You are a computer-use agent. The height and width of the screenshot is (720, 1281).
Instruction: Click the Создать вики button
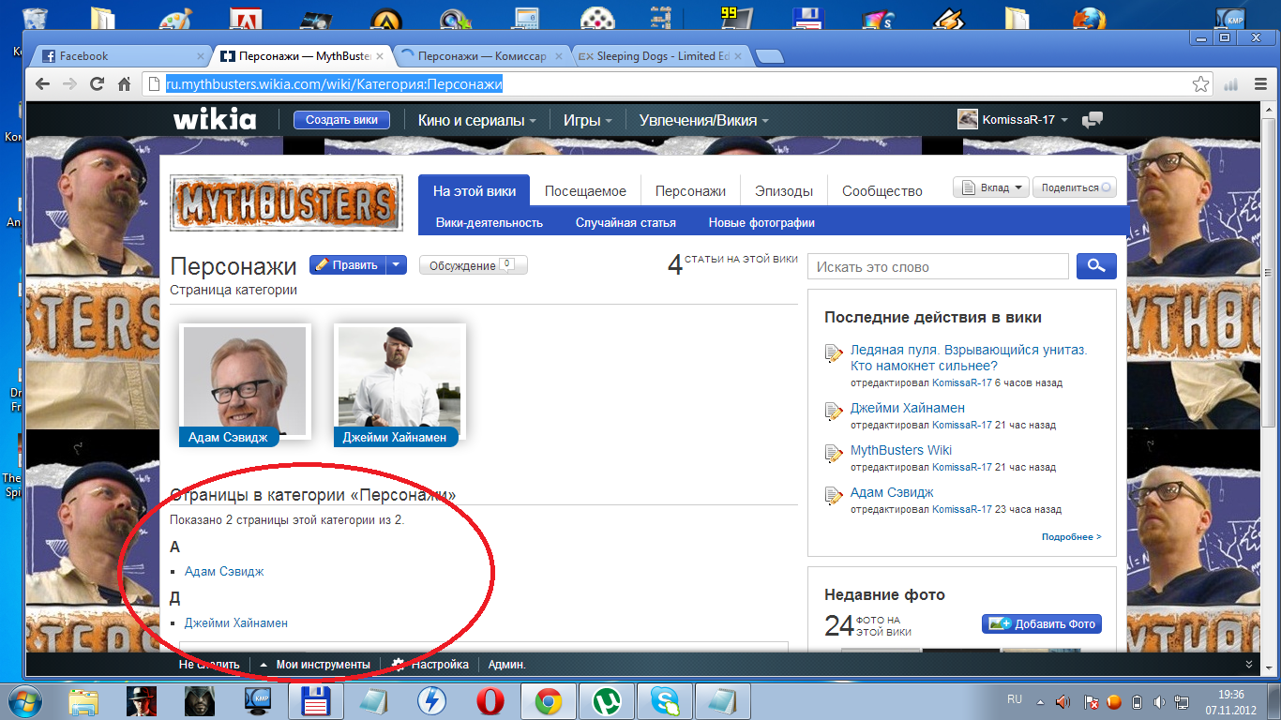(341, 120)
